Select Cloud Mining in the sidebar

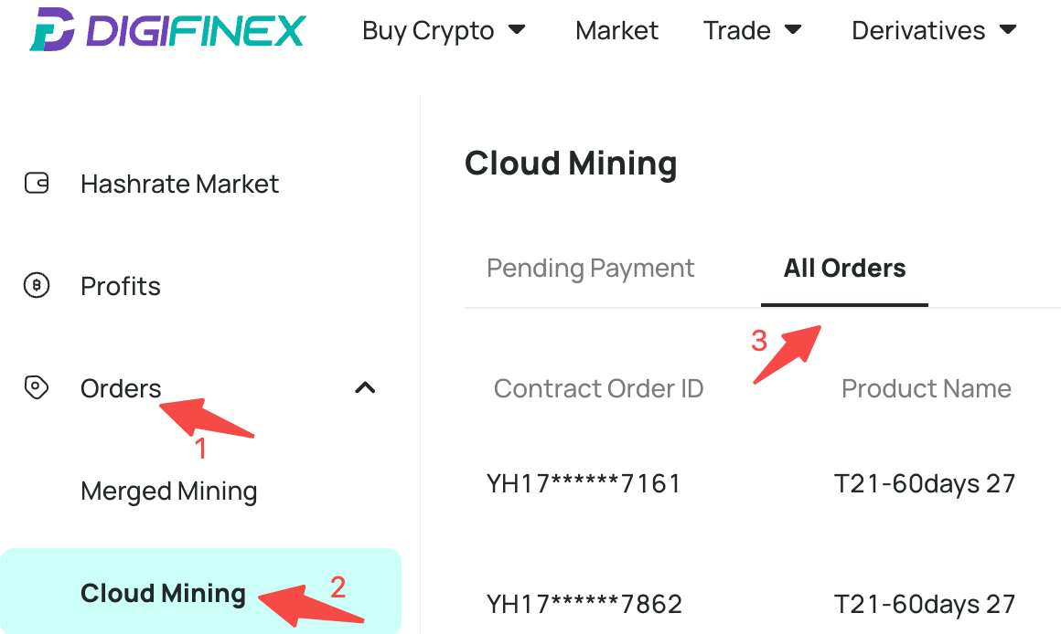coord(200,593)
